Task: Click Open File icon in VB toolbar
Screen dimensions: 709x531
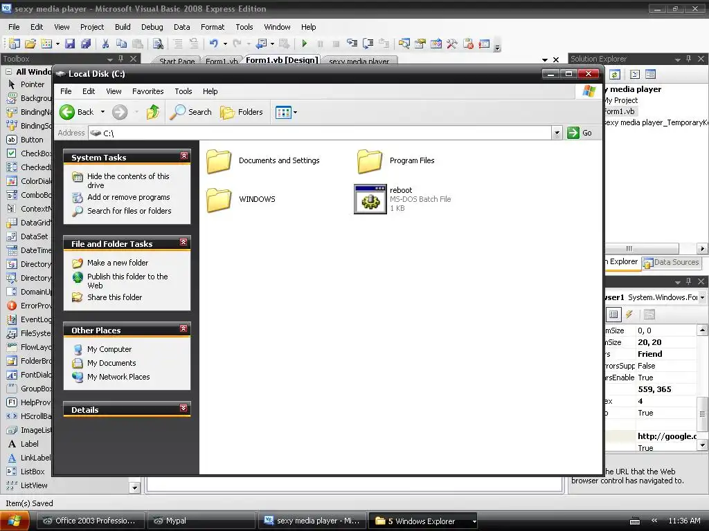Action: [x=30, y=44]
